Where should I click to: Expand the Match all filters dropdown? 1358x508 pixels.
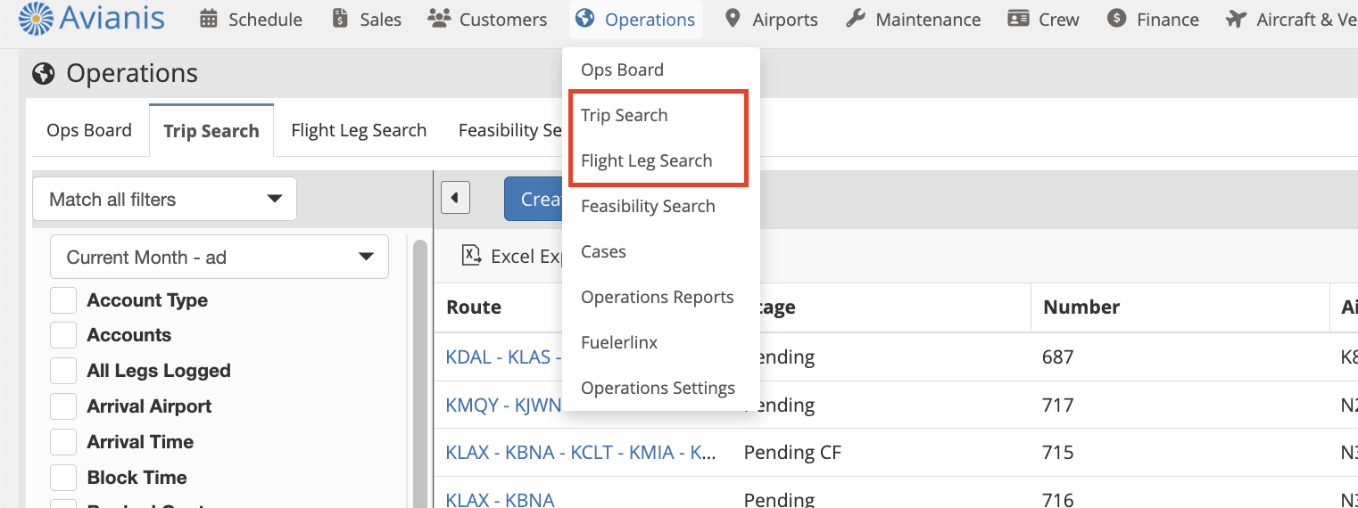tap(164, 199)
